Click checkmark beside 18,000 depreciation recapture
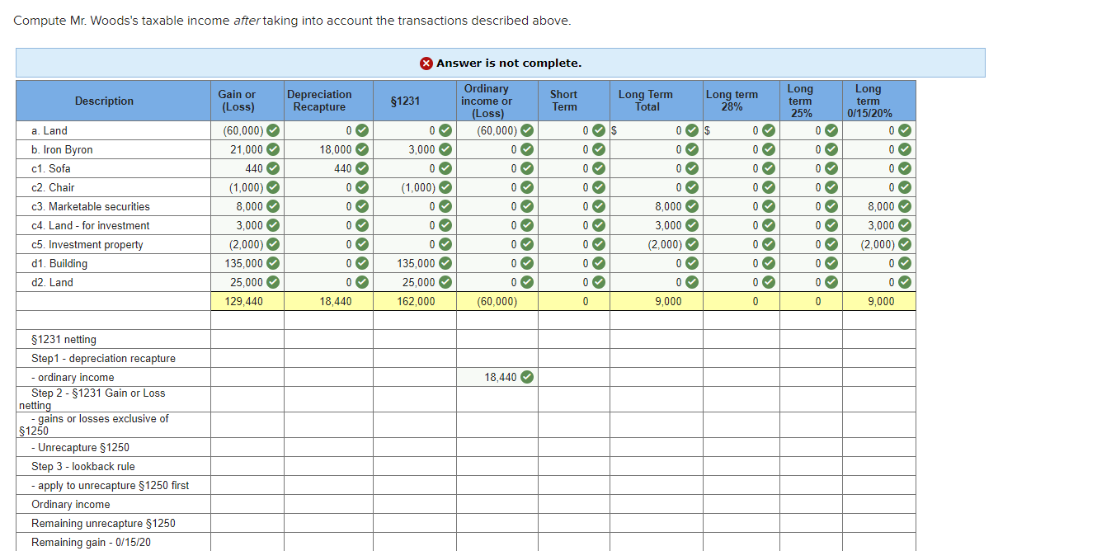The height and width of the screenshot is (551, 1097). [361, 149]
